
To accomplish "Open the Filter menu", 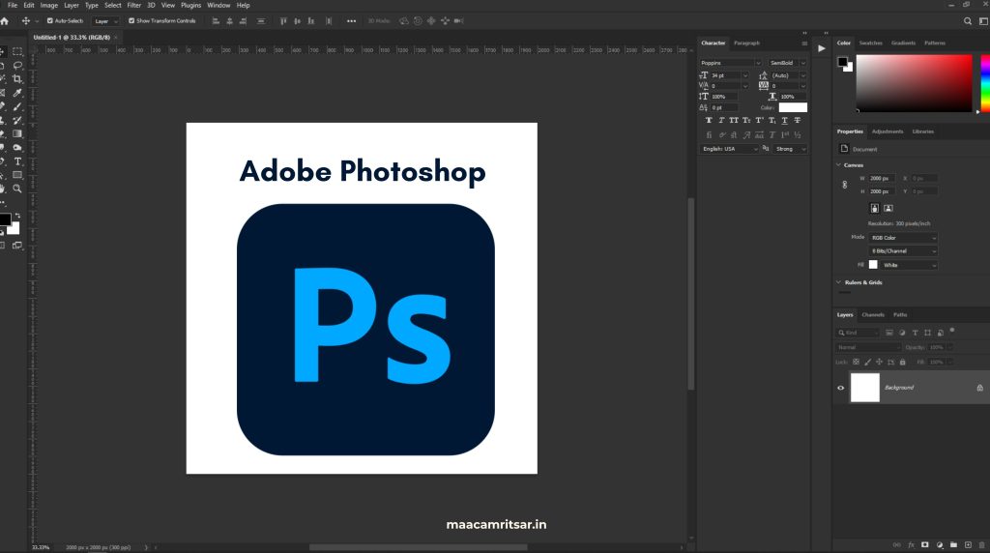I will [x=134, y=5].
